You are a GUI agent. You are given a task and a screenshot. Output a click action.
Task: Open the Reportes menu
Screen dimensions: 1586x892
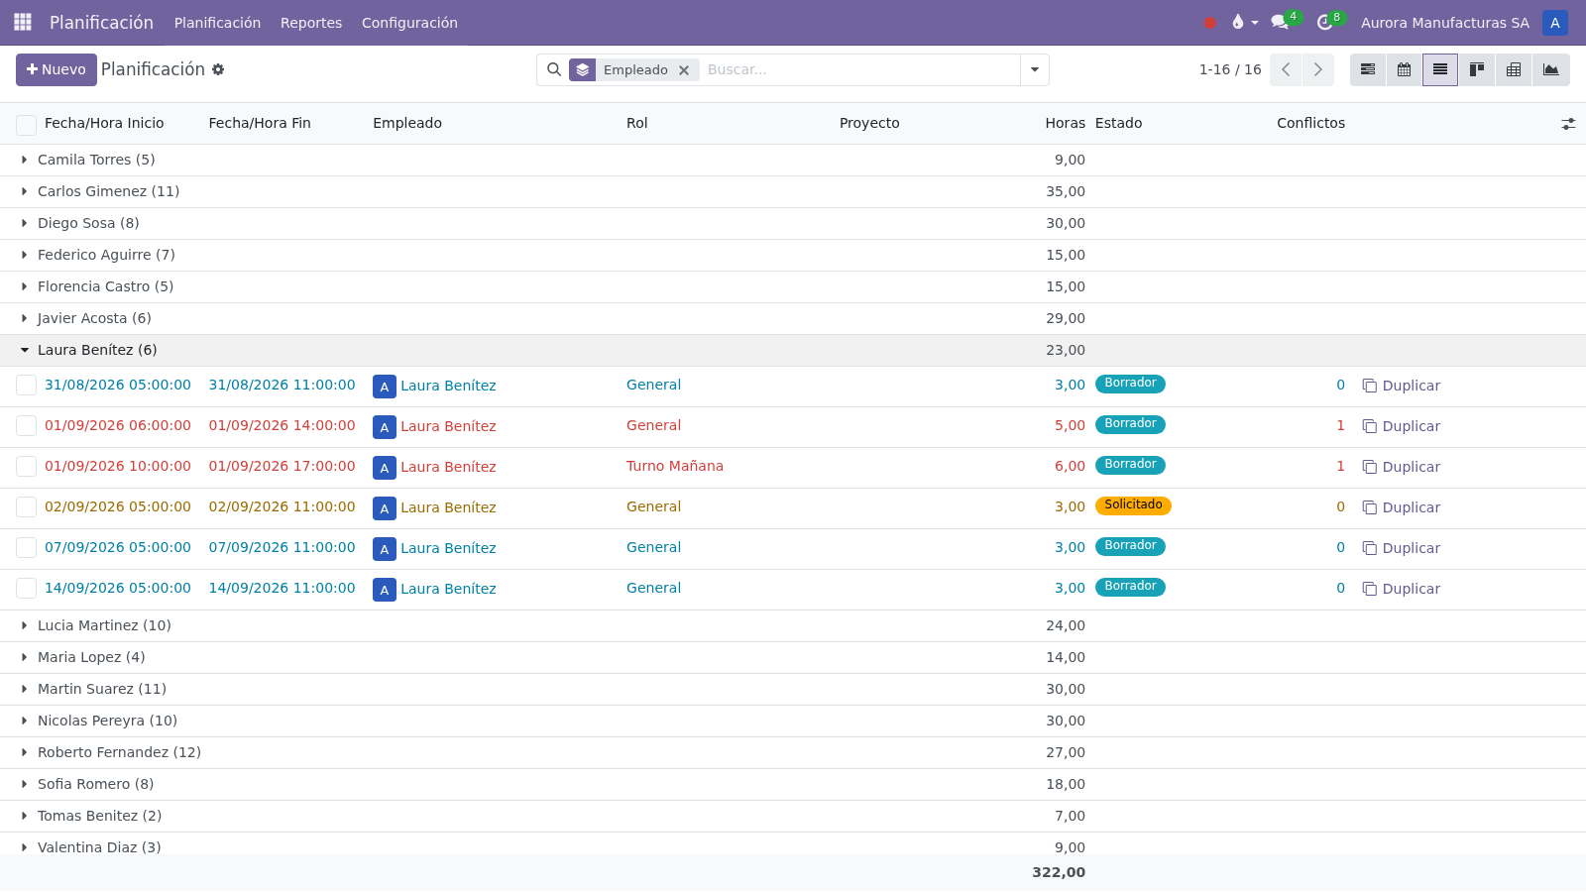click(311, 23)
